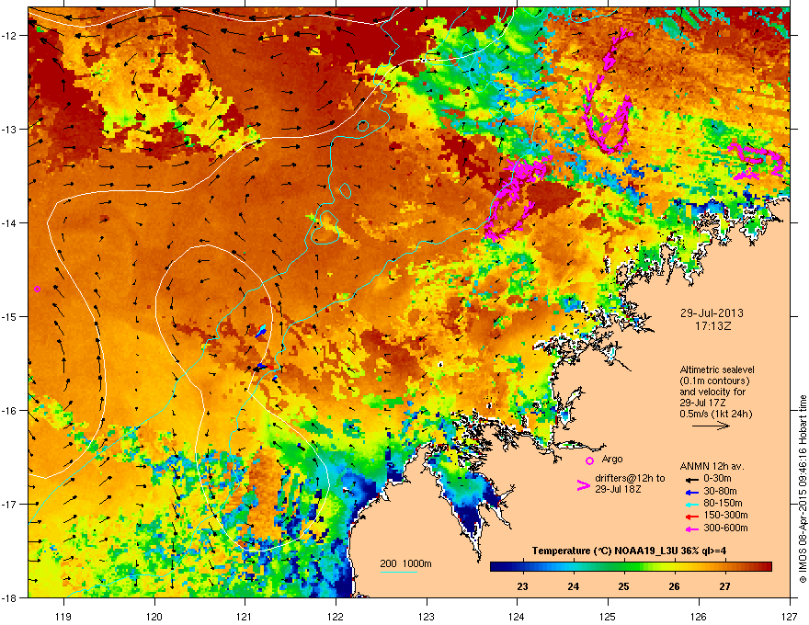Click latitude axis label -15
This screenshot has height=625, width=809.
click(9, 316)
